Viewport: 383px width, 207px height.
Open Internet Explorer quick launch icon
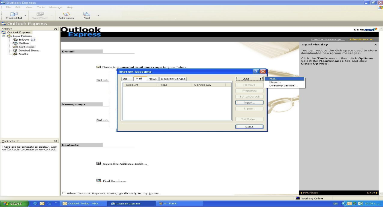coord(35,203)
